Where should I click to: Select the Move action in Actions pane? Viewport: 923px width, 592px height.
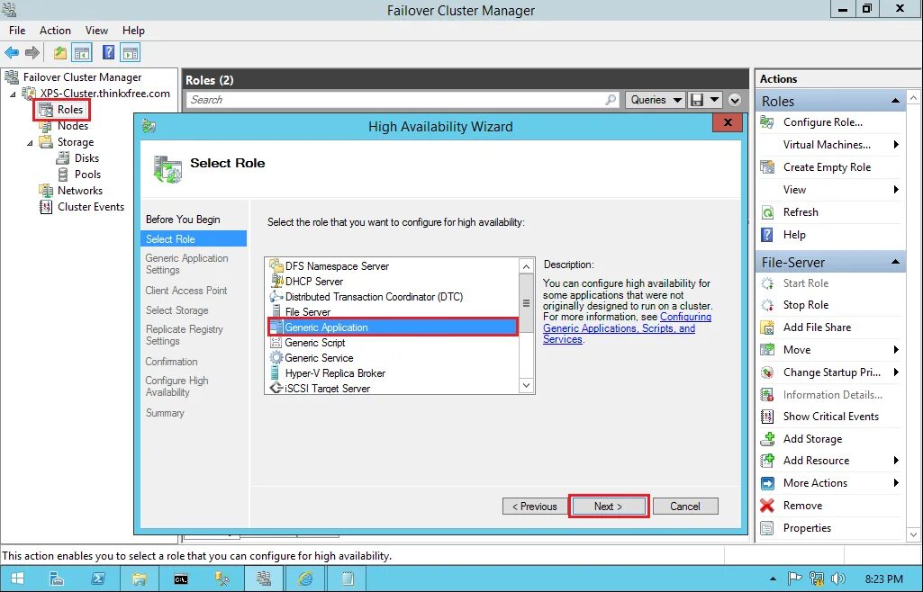point(796,350)
